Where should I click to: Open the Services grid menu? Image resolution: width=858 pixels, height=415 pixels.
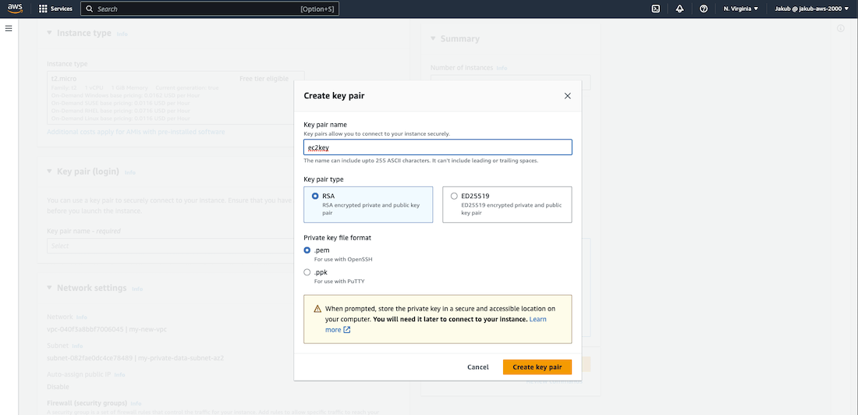point(55,9)
